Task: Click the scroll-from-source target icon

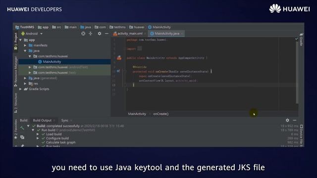Action: (x=83, y=34)
